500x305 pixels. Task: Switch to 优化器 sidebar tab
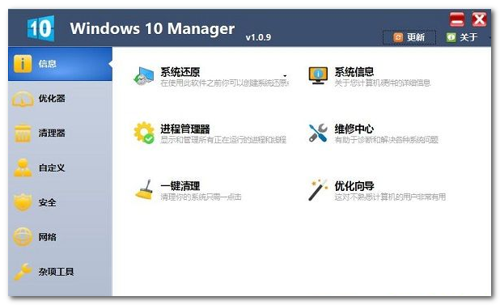click(x=60, y=99)
